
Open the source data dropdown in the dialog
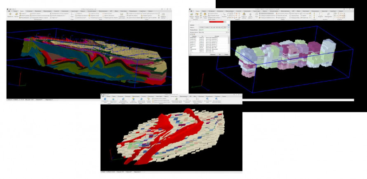(x=229, y=32)
